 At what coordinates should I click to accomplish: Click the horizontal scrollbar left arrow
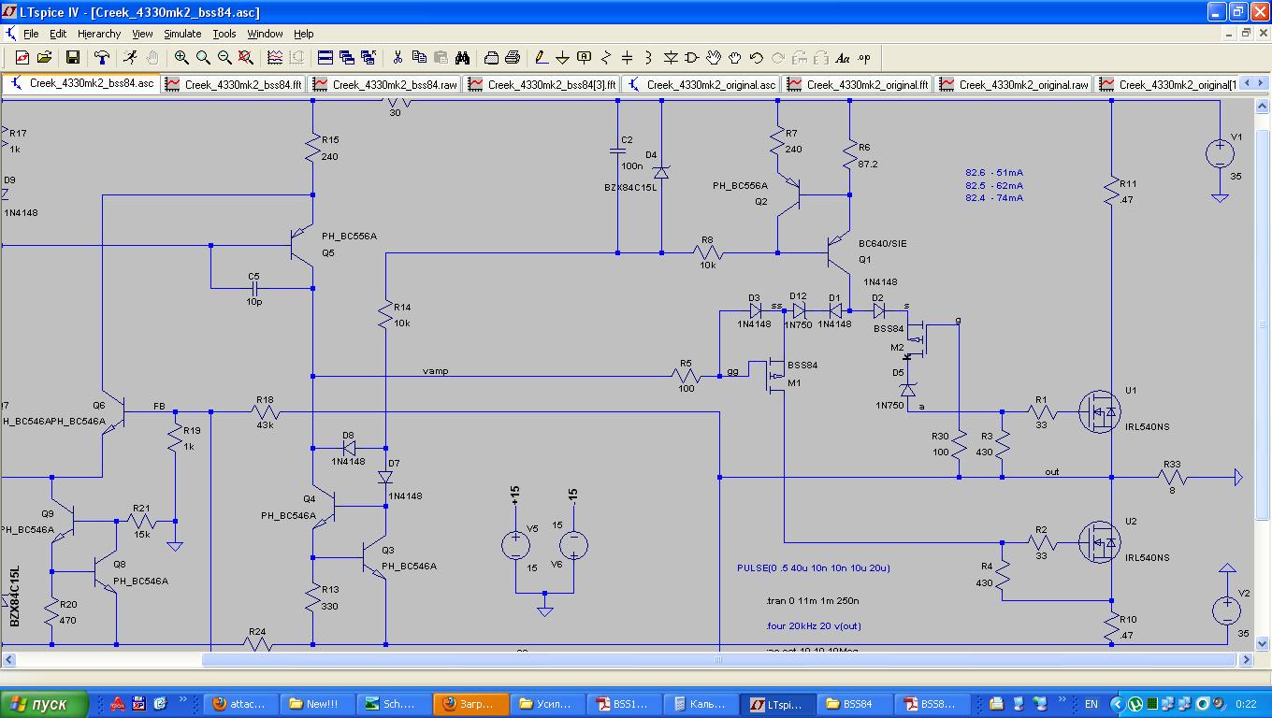coord(7,659)
